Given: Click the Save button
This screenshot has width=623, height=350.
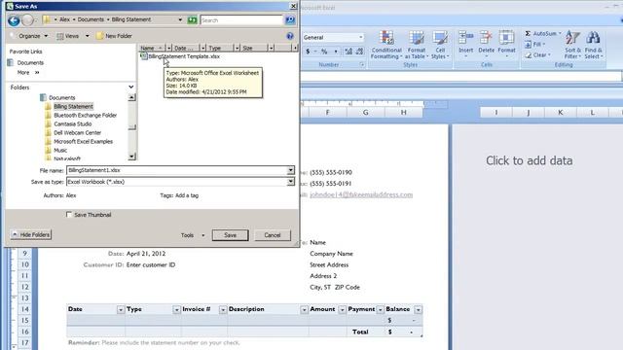Looking at the screenshot, I should 230,235.
